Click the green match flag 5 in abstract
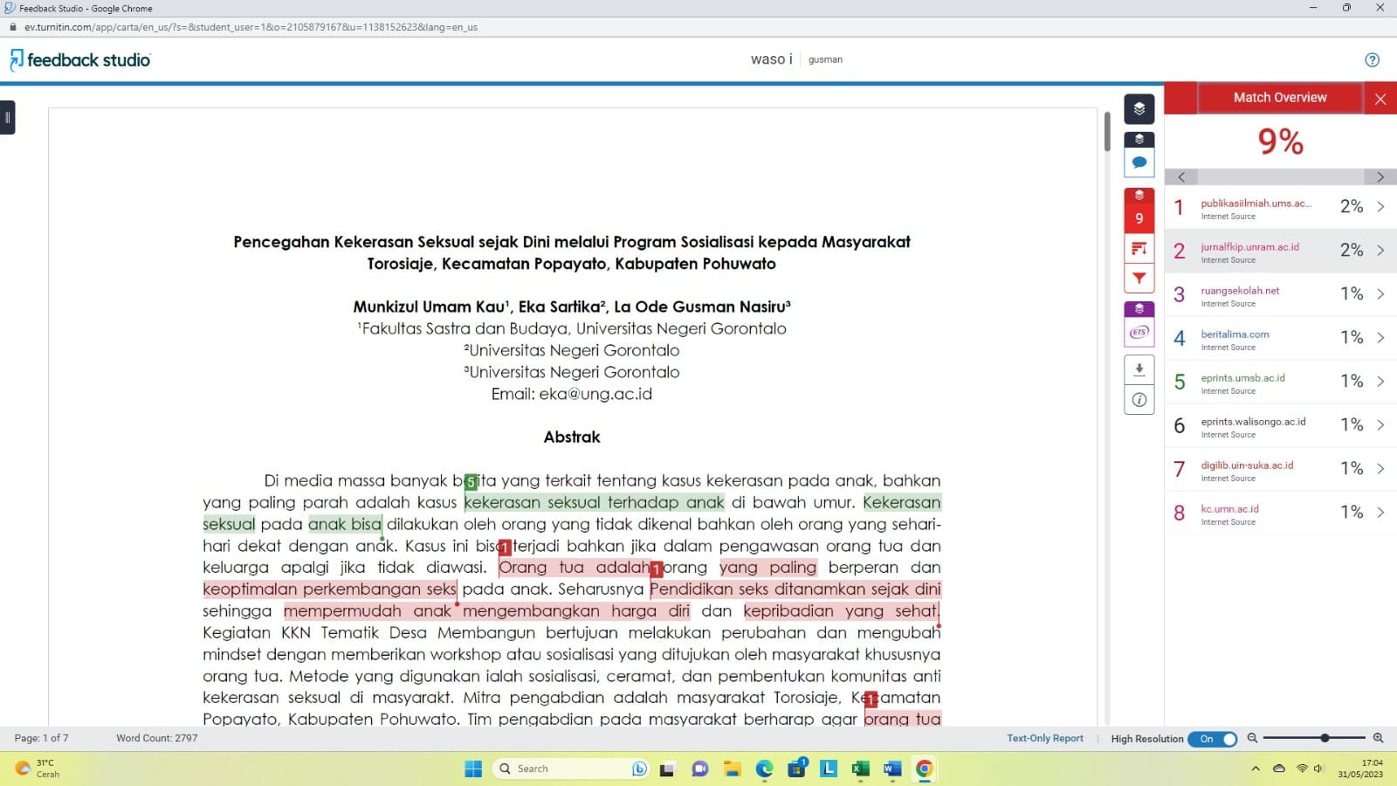 (471, 482)
